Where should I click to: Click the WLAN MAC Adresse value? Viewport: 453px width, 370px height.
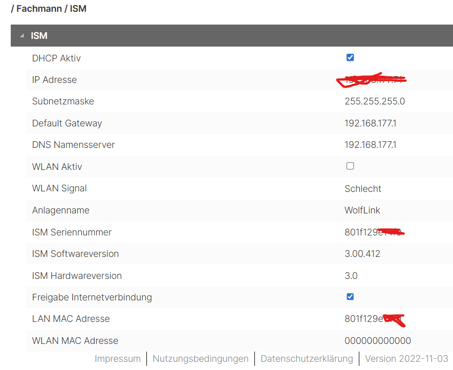pos(378,341)
